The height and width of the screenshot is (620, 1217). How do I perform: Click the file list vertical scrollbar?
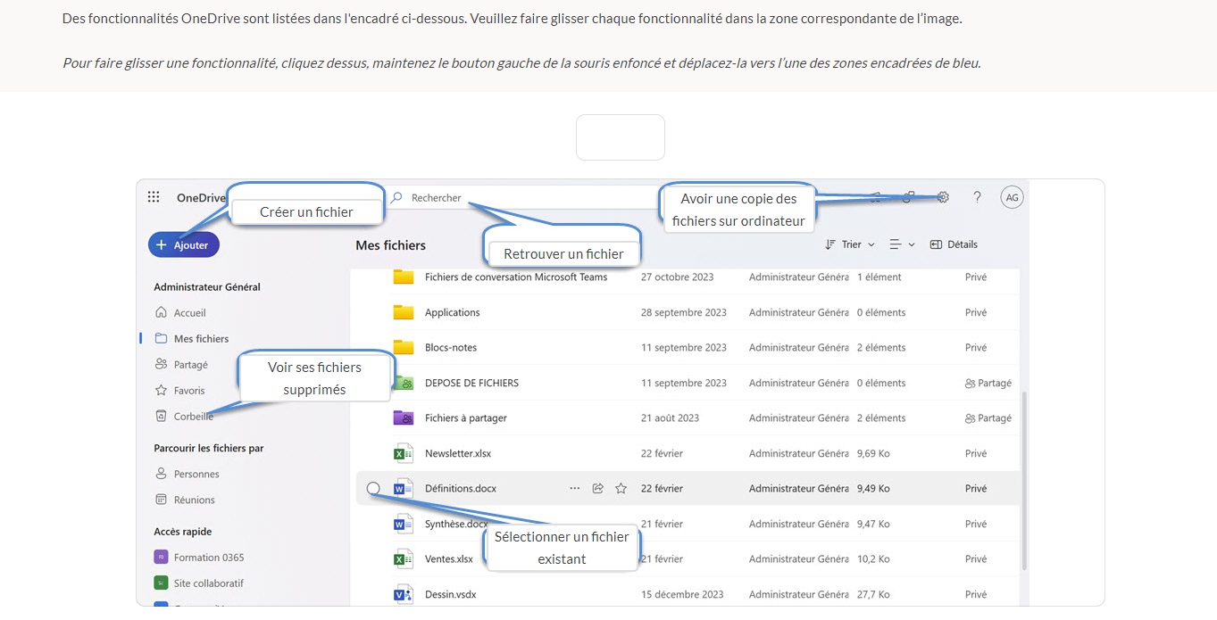1024,479
